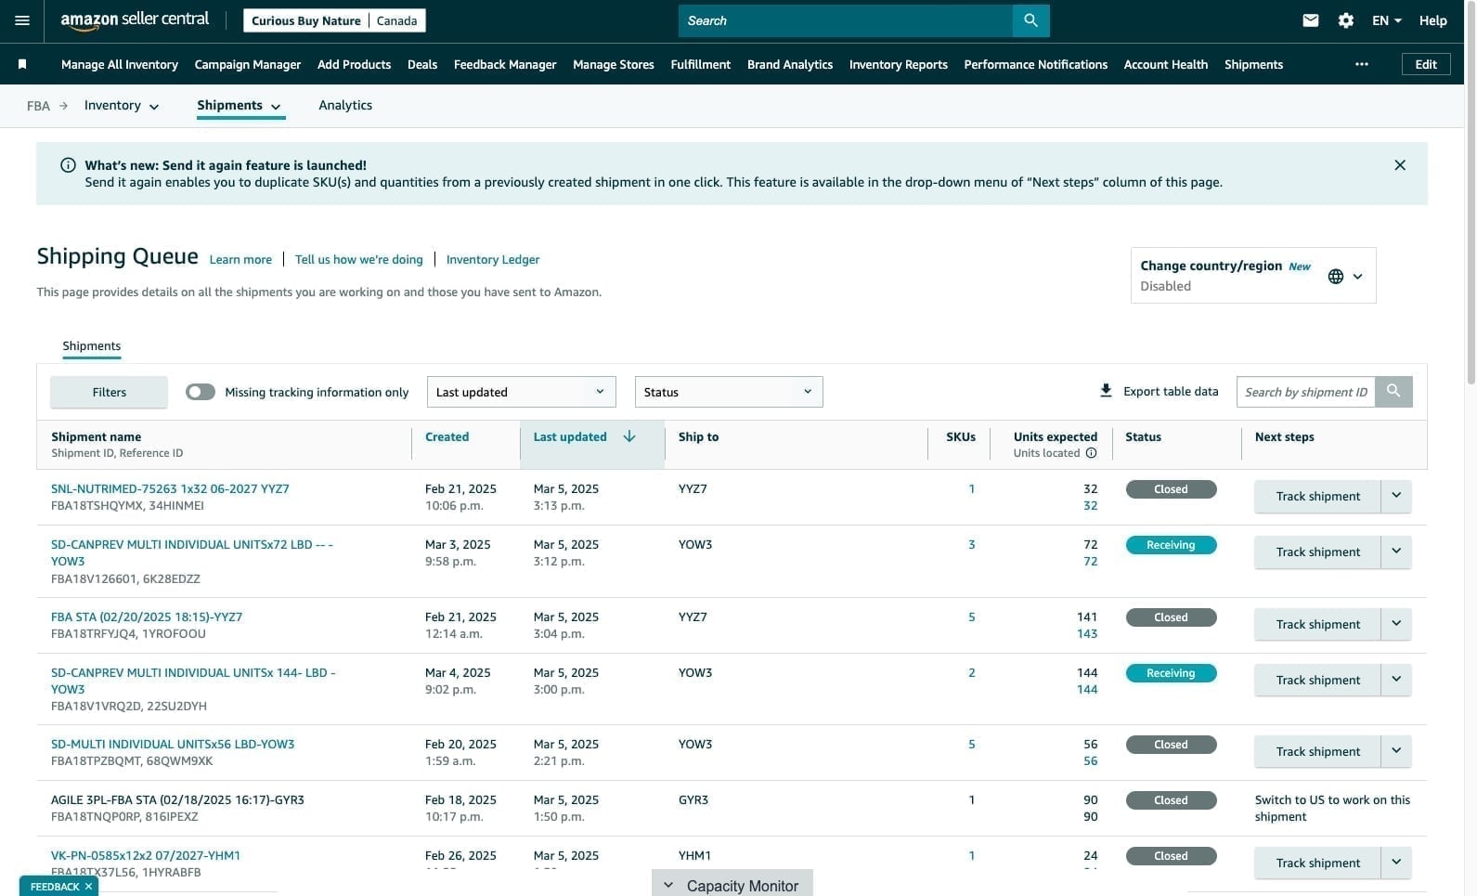Open dropdown arrow for FBA STA YYZ7 shipment
Image resolution: width=1477 pixels, height=896 pixels.
[1396, 624]
